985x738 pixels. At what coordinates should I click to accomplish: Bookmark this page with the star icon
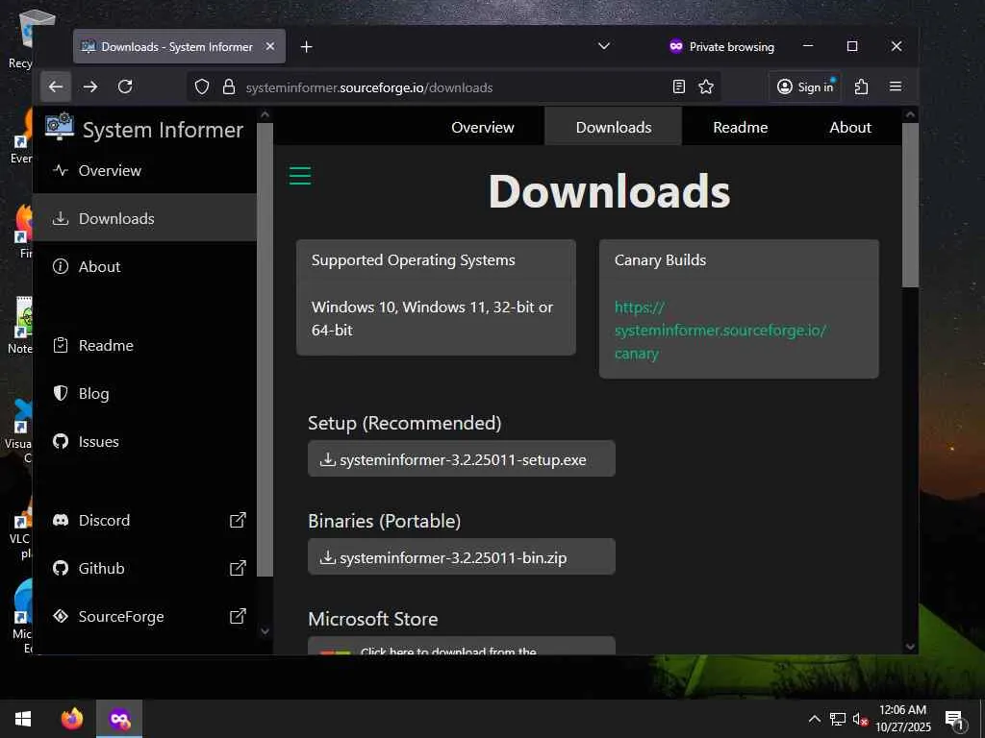706,86
